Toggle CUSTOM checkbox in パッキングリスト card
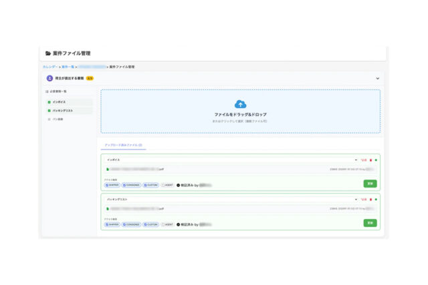The width and height of the screenshot is (428, 285). point(145,224)
